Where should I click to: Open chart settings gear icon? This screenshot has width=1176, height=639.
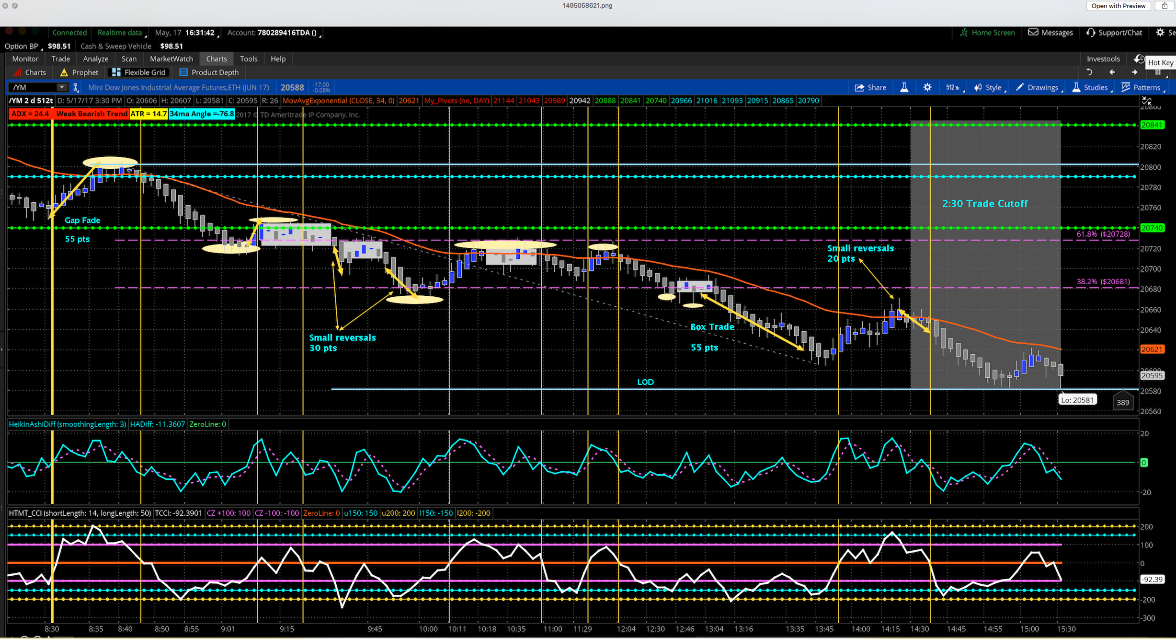point(927,87)
